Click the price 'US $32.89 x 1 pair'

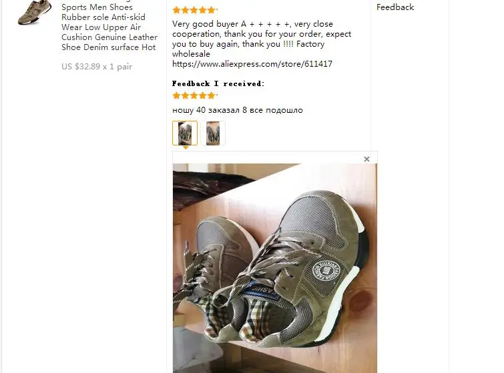click(x=97, y=67)
